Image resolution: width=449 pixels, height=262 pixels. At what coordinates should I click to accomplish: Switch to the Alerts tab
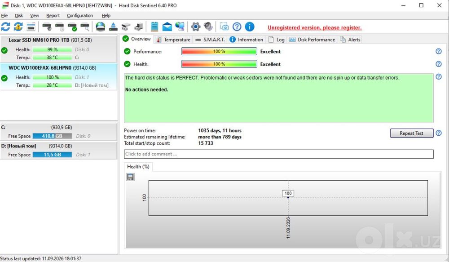[350, 40]
